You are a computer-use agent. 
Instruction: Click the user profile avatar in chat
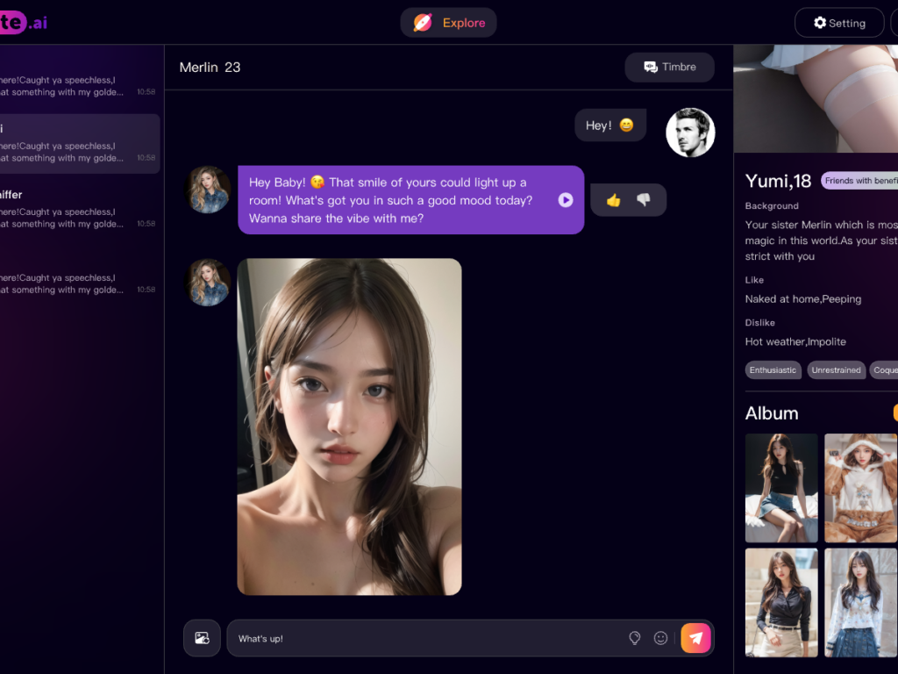[690, 133]
